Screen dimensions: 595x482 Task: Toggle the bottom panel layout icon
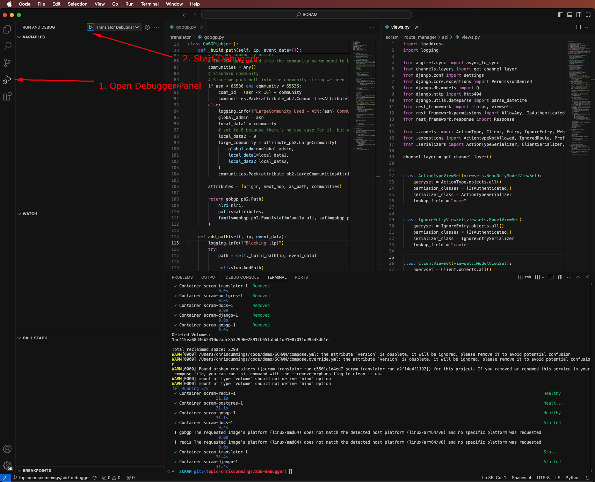tap(570, 15)
